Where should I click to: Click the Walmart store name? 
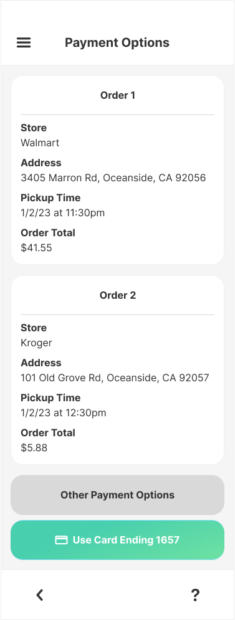coord(40,142)
